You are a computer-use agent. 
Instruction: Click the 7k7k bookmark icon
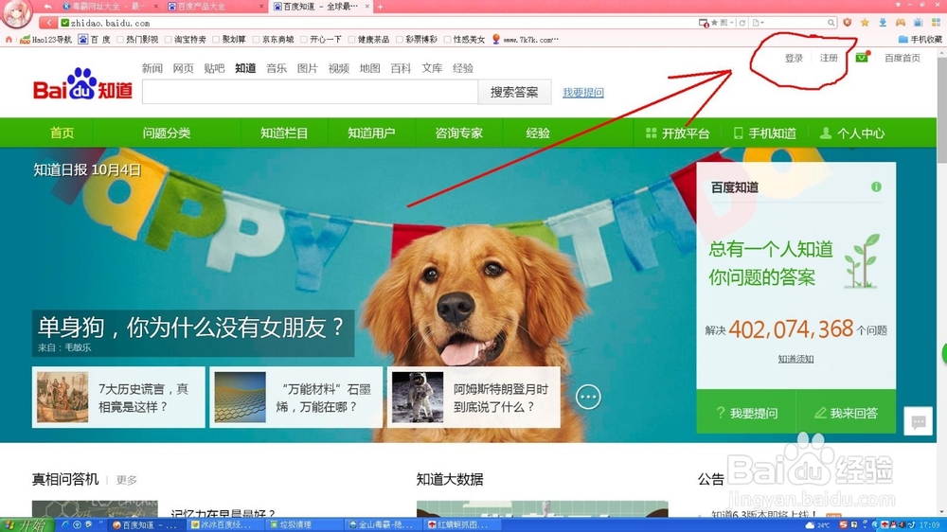pyautogui.click(x=496, y=39)
